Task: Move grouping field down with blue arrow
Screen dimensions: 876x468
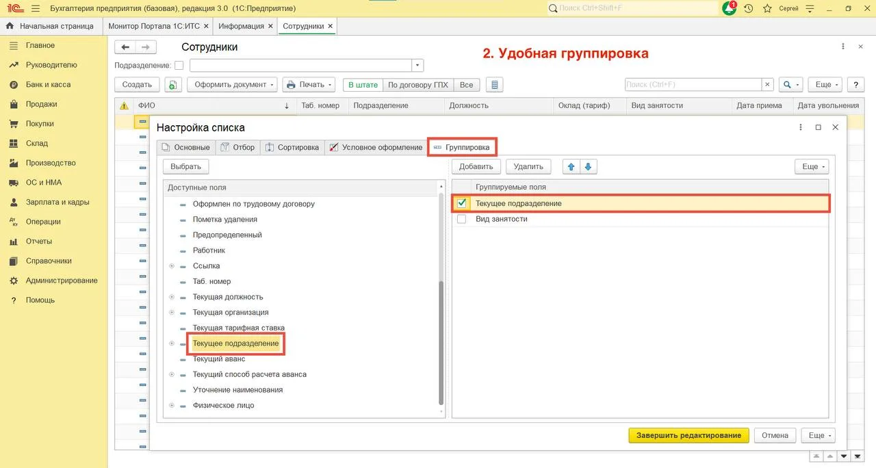Action: (588, 166)
